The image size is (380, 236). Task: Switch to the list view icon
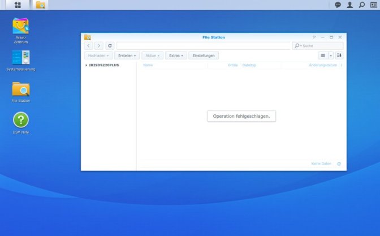pyautogui.click(x=323, y=55)
